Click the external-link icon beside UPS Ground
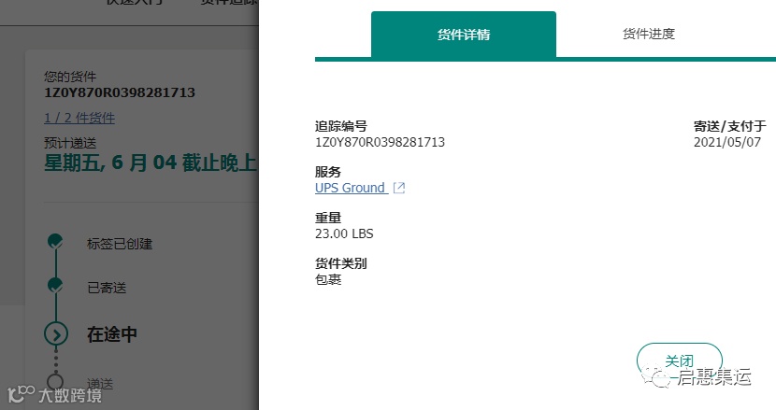This screenshot has width=776, height=410. pos(399,188)
